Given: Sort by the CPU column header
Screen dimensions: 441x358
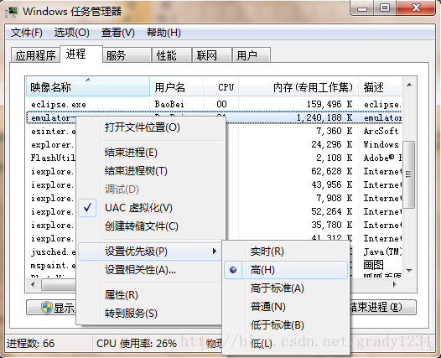Looking at the screenshot, I should click(220, 87).
